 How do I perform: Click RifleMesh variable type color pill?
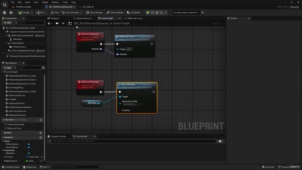pos(29,153)
